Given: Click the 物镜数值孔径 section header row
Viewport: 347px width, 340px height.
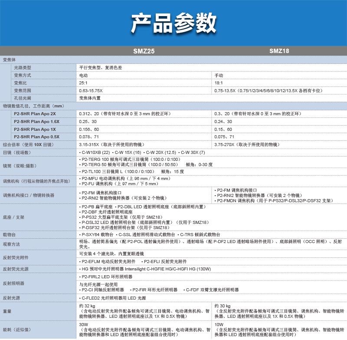Looking at the screenshot, I should pyautogui.click(x=33, y=106).
